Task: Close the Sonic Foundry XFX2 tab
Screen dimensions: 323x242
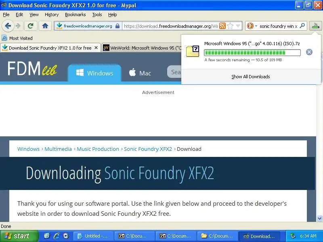Action: click(x=96, y=48)
